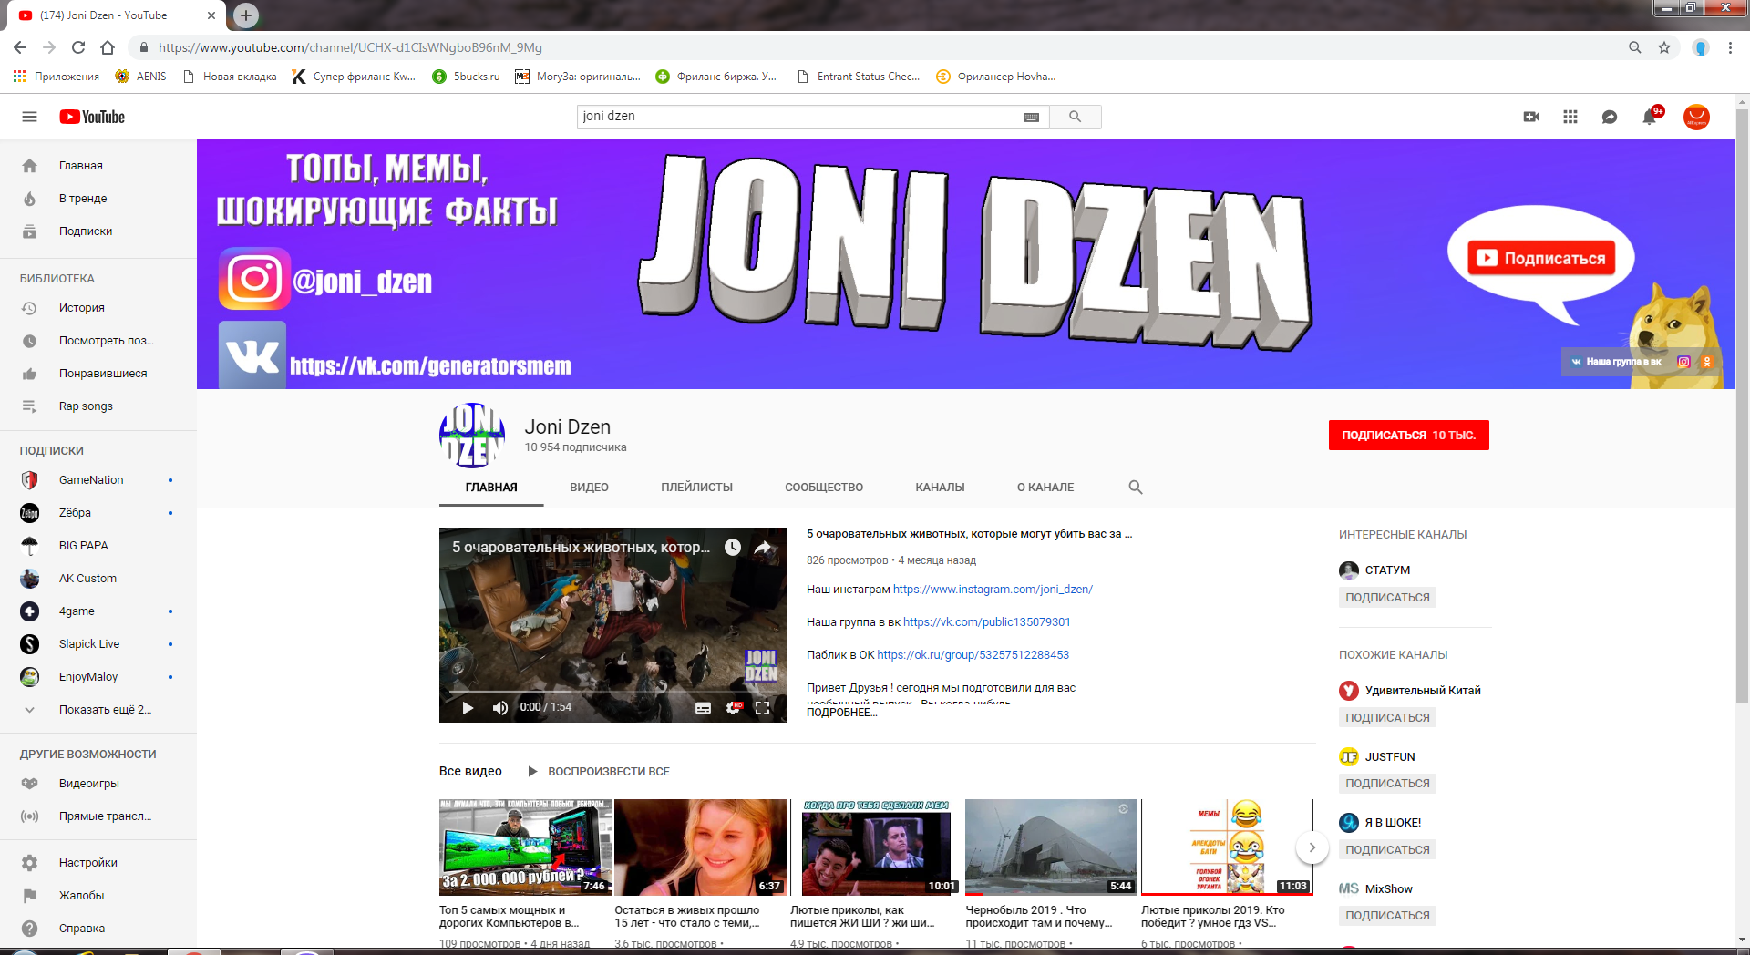Open the YouTube apps grid icon
This screenshot has height=955, width=1750.
pos(1570,117)
